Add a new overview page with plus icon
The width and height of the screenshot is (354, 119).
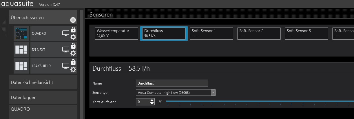pyautogui.click(x=73, y=20)
